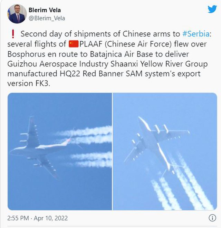This screenshot has height=228, width=221.
Task: Click the Chinese flag emoji
Action: [x=74, y=44]
